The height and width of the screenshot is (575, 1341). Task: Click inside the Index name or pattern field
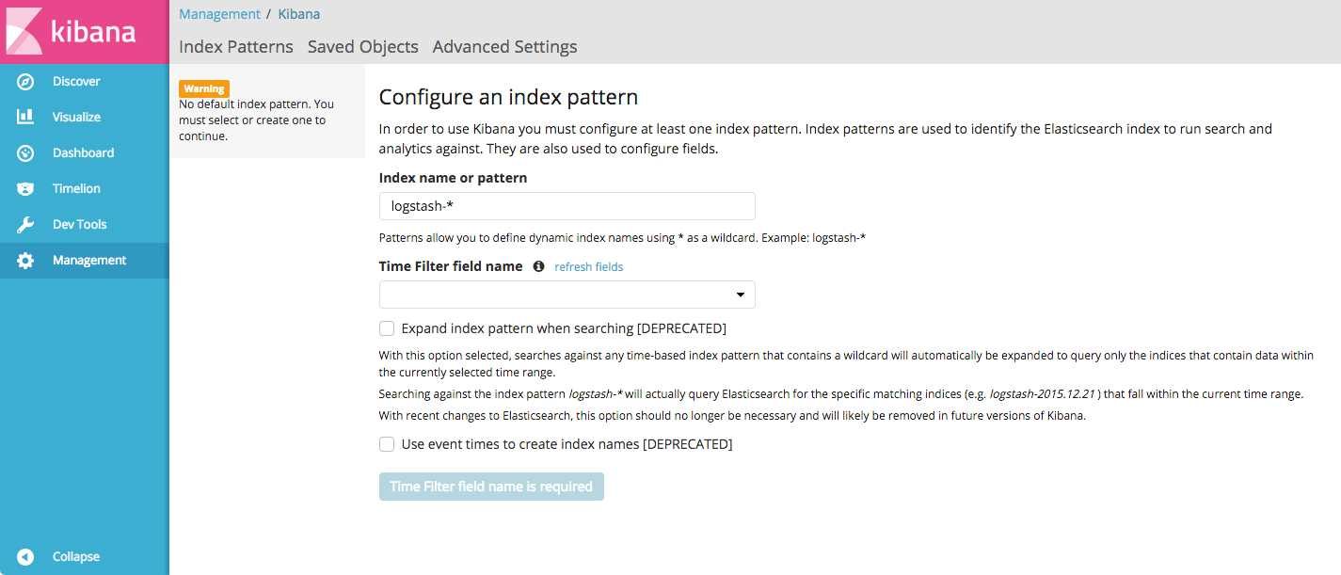[x=567, y=206]
